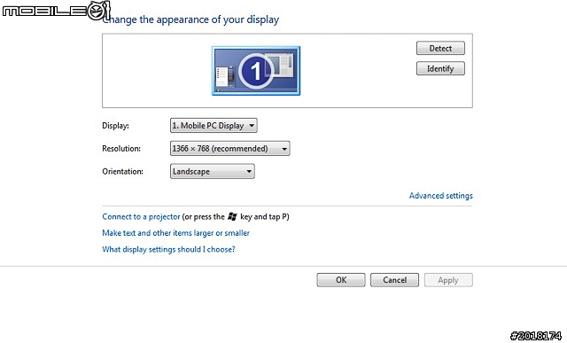
Task: Click the Identify button
Action: (440, 68)
